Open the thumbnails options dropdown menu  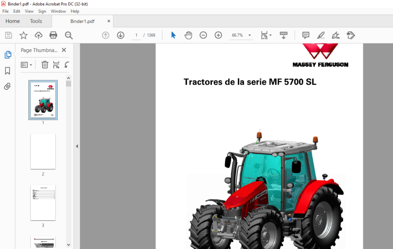pyautogui.click(x=26, y=65)
